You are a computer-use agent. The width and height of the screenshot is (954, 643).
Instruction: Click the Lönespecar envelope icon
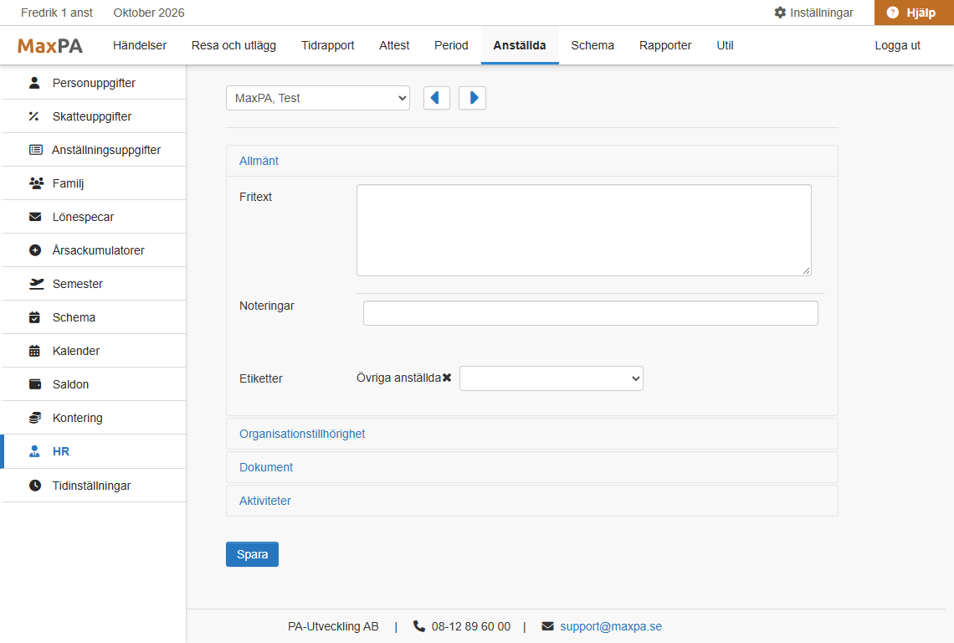point(35,217)
